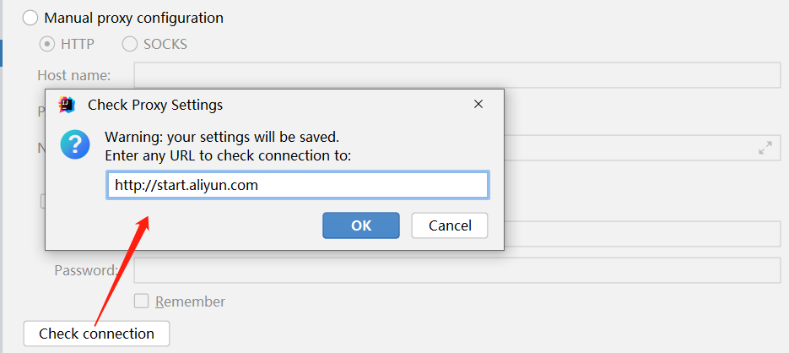The width and height of the screenshot is (789, 353).
Task: Choose the HTTP proxy type
Action: (x=48, y=44)
